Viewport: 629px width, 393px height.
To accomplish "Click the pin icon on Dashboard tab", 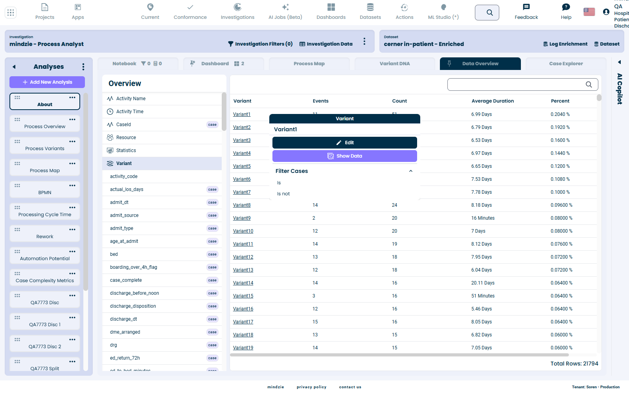I will 193,63.
